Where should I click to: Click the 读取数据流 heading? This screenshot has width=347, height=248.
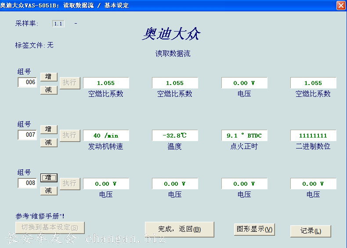pos(173,53)
